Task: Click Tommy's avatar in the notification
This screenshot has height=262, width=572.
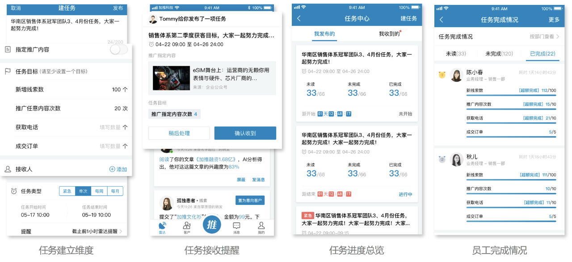Action: coord(153,19)
